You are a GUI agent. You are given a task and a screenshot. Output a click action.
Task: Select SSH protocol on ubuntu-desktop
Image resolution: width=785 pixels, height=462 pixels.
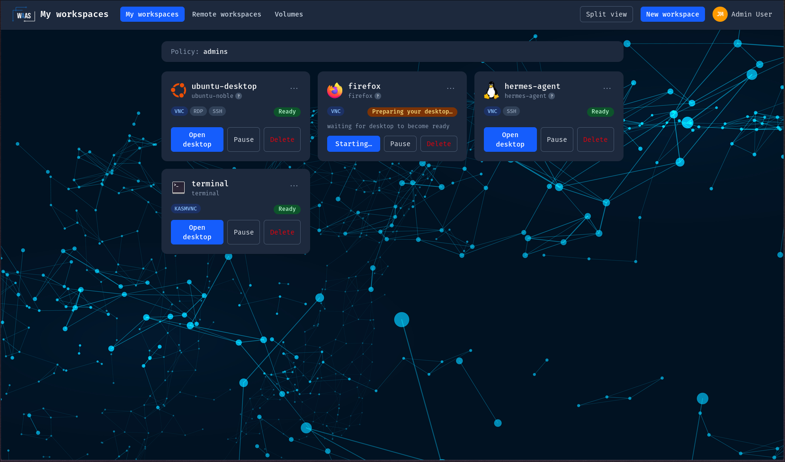[217, 112]
